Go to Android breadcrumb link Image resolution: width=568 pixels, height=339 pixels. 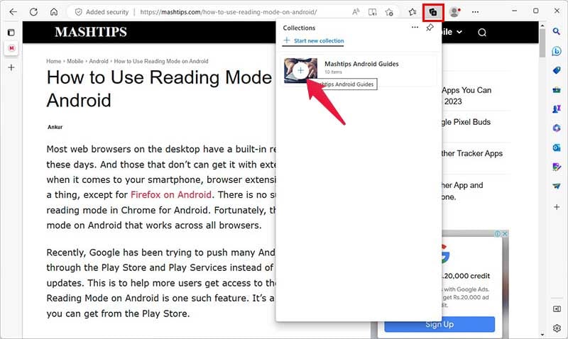(99, 61)
